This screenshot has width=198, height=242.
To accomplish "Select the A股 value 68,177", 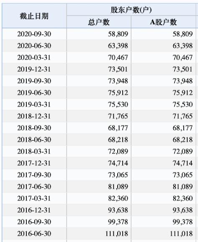I will tap(183, 128).
